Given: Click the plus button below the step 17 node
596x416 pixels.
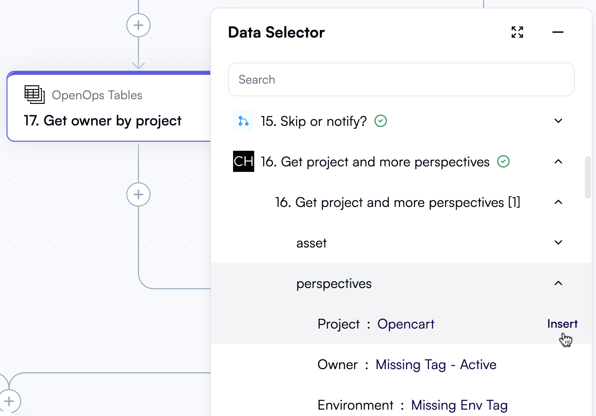Looking at the screenshot, I should [x=138, y=194].
